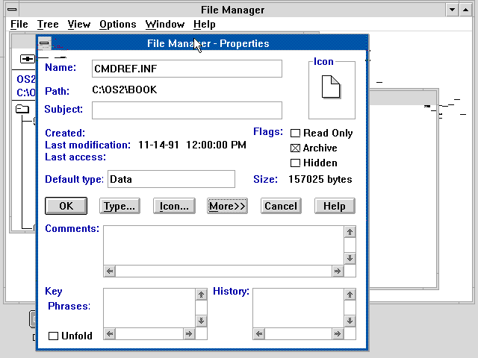Click Comments scroll left arrow
Viewport: 478px width, 358px height.
tap(110, 271)
